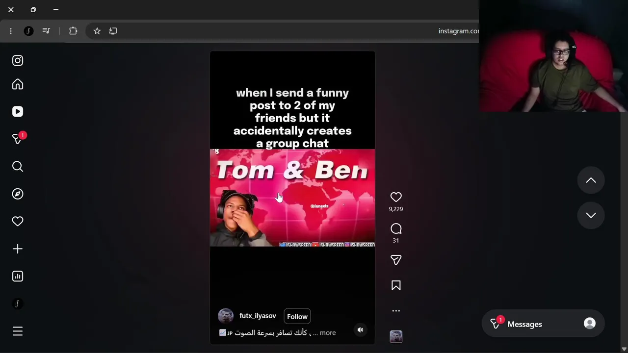Like the reel with heart icon
The height and width of the screenshot is (353, 628).
click(x=396, y=197)
